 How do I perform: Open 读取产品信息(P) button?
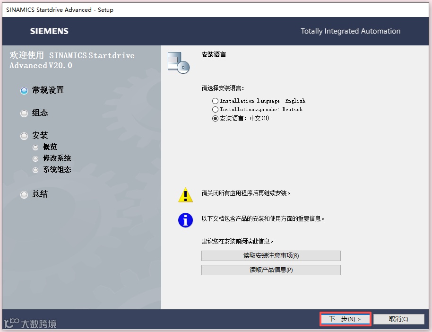point(271,270)
